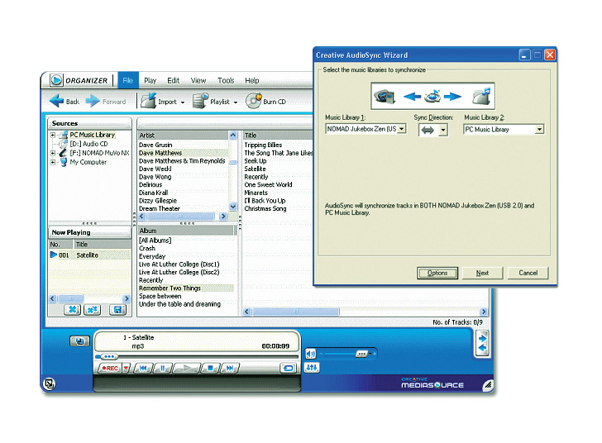602x443 pixels.
Task: Open the Sync Direction dropdown
Action: click(x=443, y=130)
